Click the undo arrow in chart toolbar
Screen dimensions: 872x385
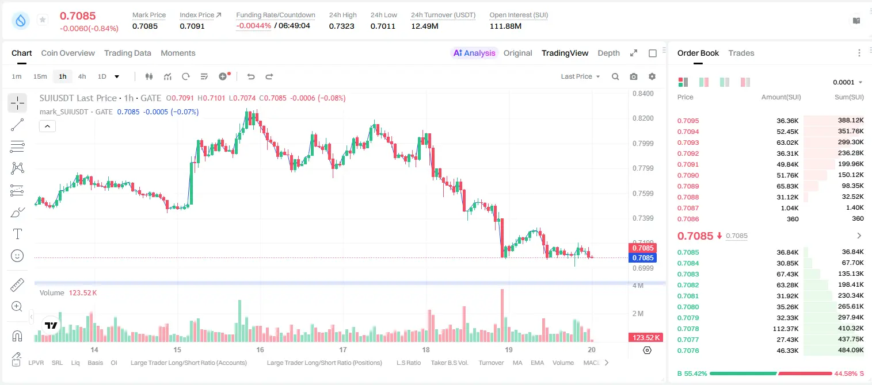coord(251,76)
